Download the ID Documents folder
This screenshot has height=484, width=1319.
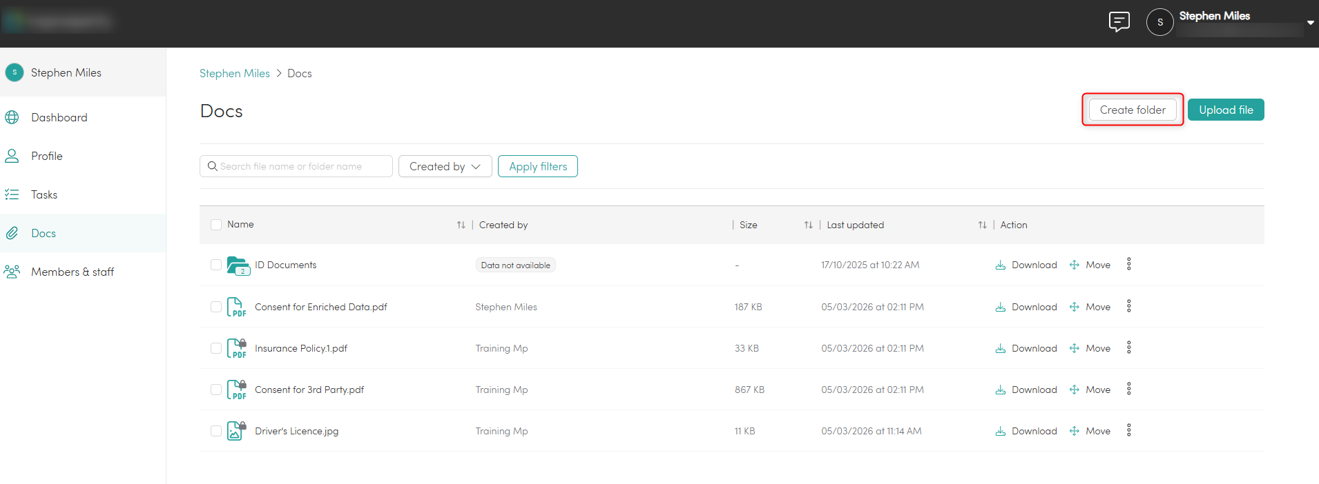tap(1026, 265)
